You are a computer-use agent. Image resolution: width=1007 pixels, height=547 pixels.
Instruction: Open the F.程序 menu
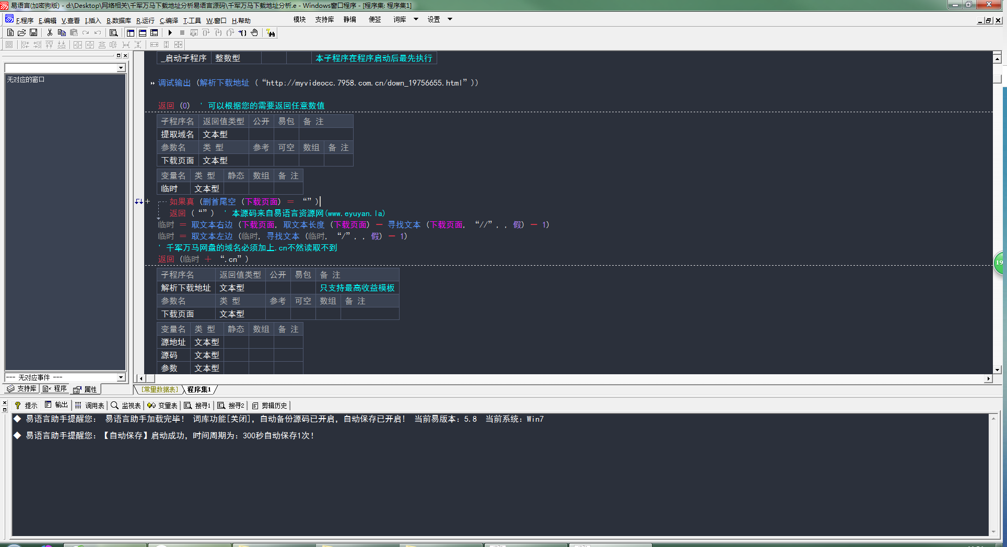click(25, 20)
